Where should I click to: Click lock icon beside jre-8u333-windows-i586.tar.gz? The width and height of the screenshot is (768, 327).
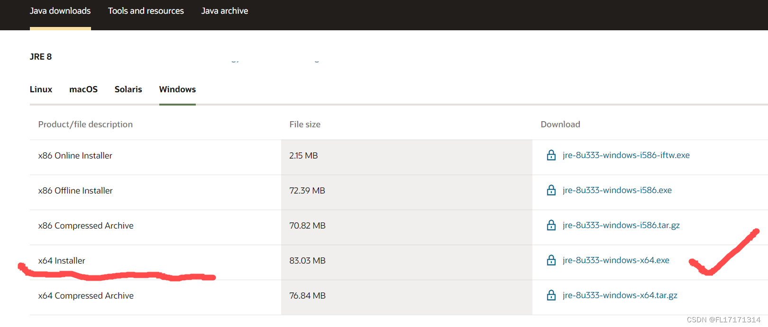click(x=551, y=225)
